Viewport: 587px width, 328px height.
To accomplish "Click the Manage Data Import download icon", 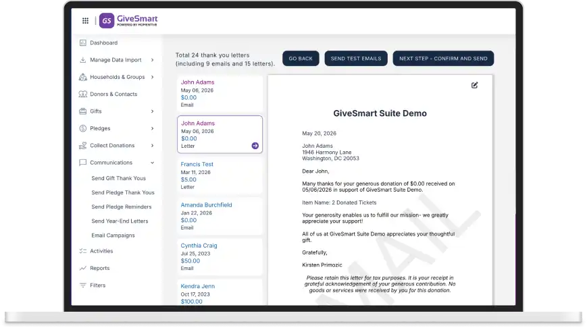I will tap(82, 60).
